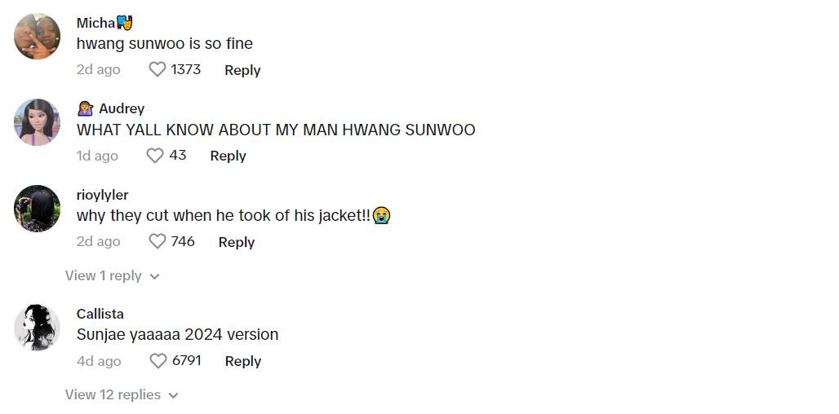The image size is (839, 414).
Task: Like Audrey's comment with the heart icon
Action: tap(155, 156)
